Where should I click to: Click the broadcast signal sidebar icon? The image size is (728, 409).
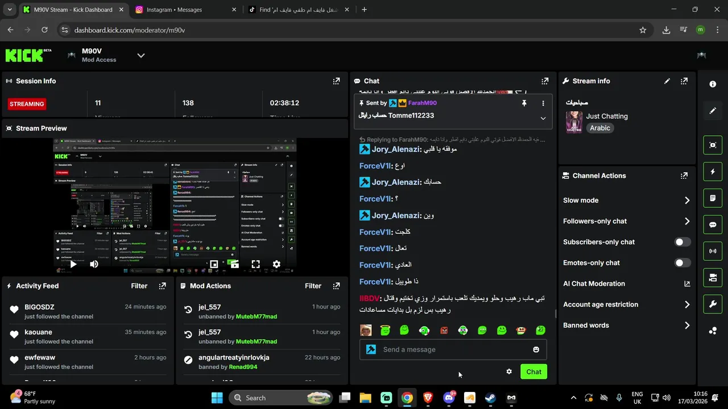pyautogui.click(x=713, y=251)
